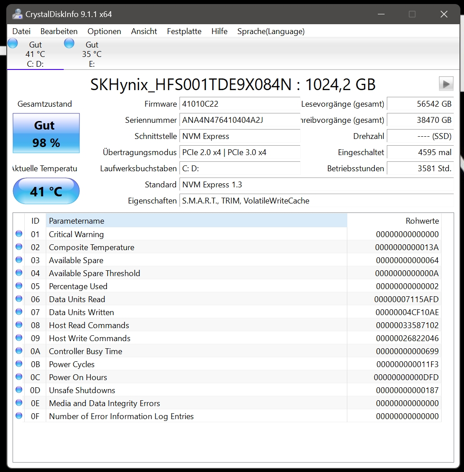Click the status dot for Power Cycles
The height and width of the screenshot is (472, 464).
coord(19,364)
